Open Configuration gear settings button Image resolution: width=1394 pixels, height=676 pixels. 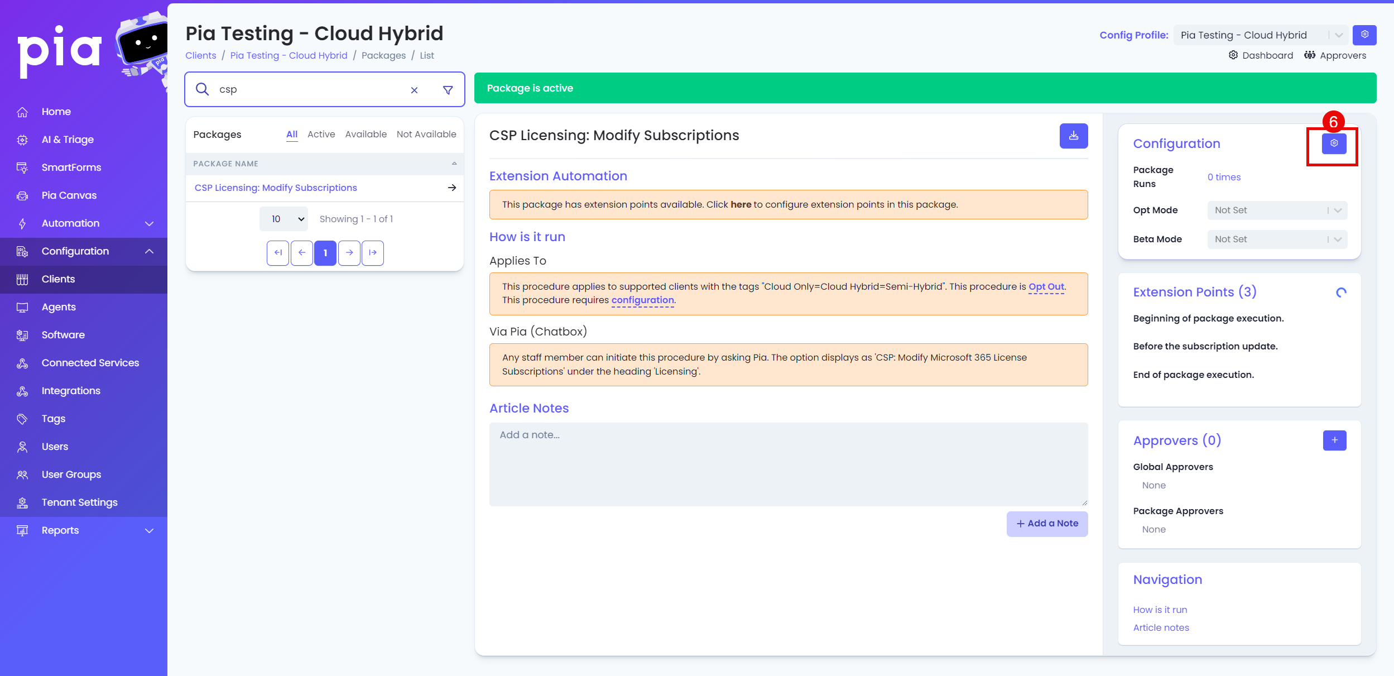click(x=1334, y=143)
